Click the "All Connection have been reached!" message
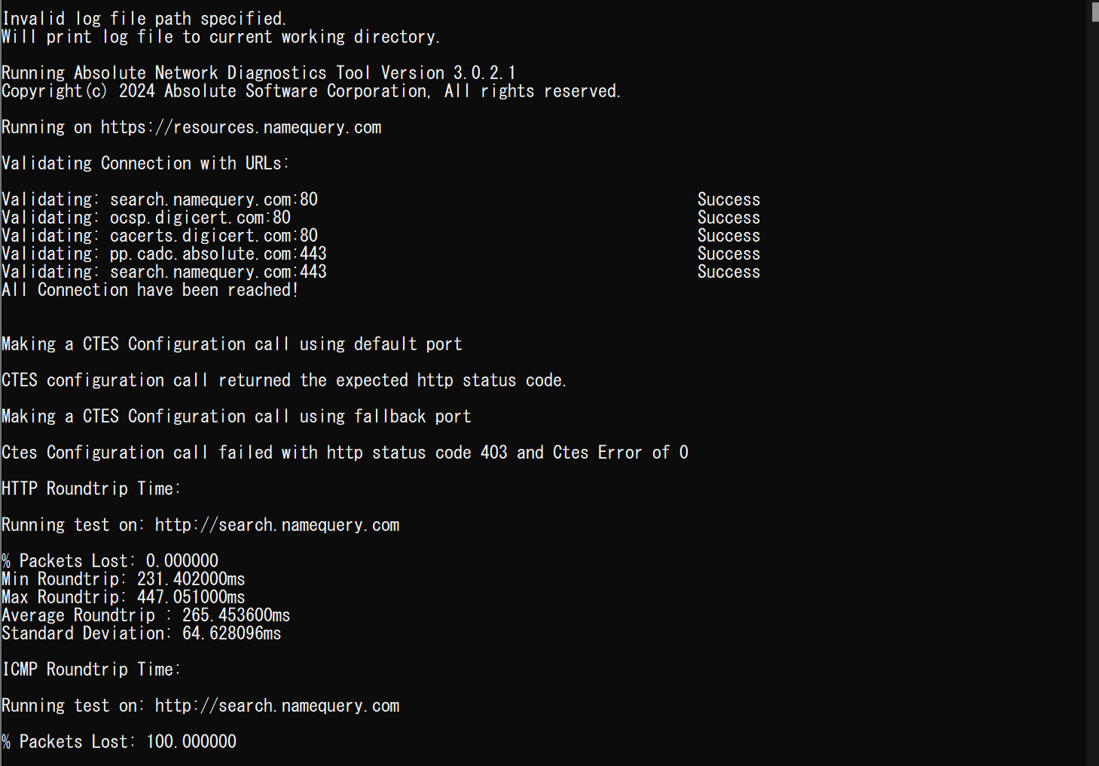The height and width of the screenshot is (766, 1099). pyautogui.click(x=150, y=290)
